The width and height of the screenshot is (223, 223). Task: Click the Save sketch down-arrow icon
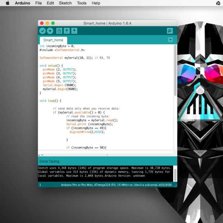click(74, 31)
